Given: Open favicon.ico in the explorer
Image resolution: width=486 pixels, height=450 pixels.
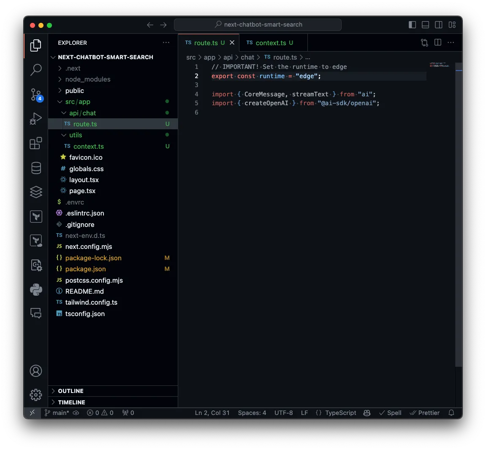Looking at the screenshot, I should point(113,157).
